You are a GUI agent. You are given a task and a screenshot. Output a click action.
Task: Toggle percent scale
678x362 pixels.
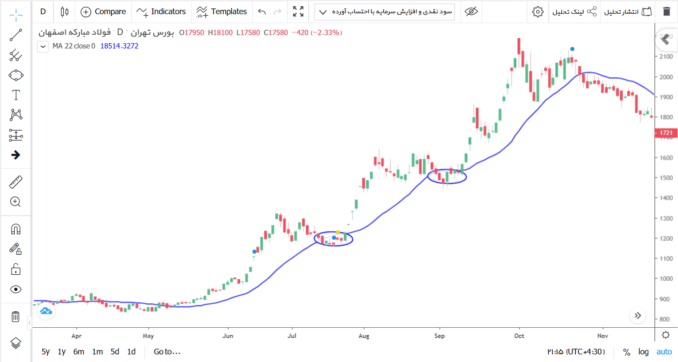pyautogui.click(x=627, y=352)
